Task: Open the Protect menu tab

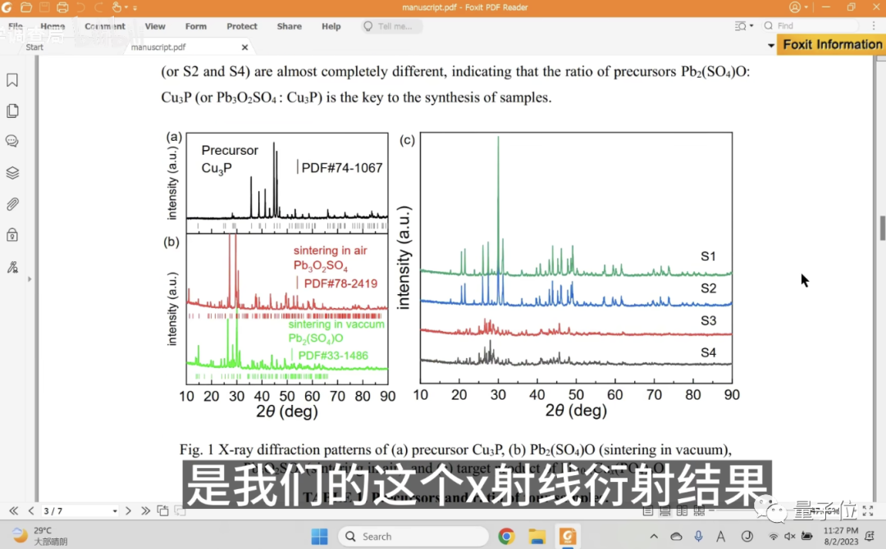Action: click(242, 26)
